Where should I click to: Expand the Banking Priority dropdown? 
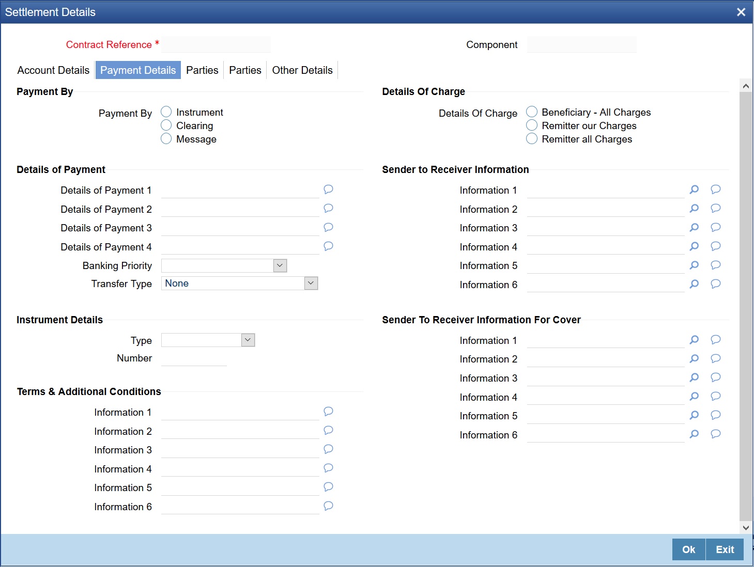(280, 265)
